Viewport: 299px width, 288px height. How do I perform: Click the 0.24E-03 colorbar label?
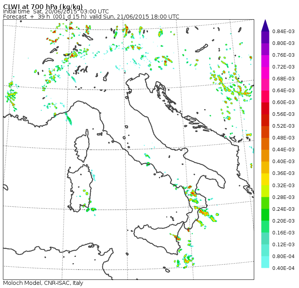tap(283, 209)
